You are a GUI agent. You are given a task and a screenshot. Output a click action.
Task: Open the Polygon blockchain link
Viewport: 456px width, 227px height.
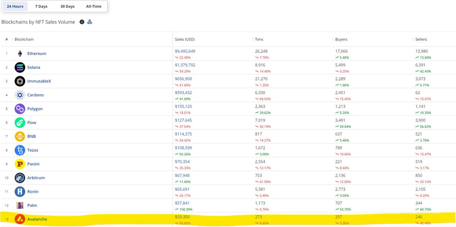pyautogui.click(x=35, y=109)
